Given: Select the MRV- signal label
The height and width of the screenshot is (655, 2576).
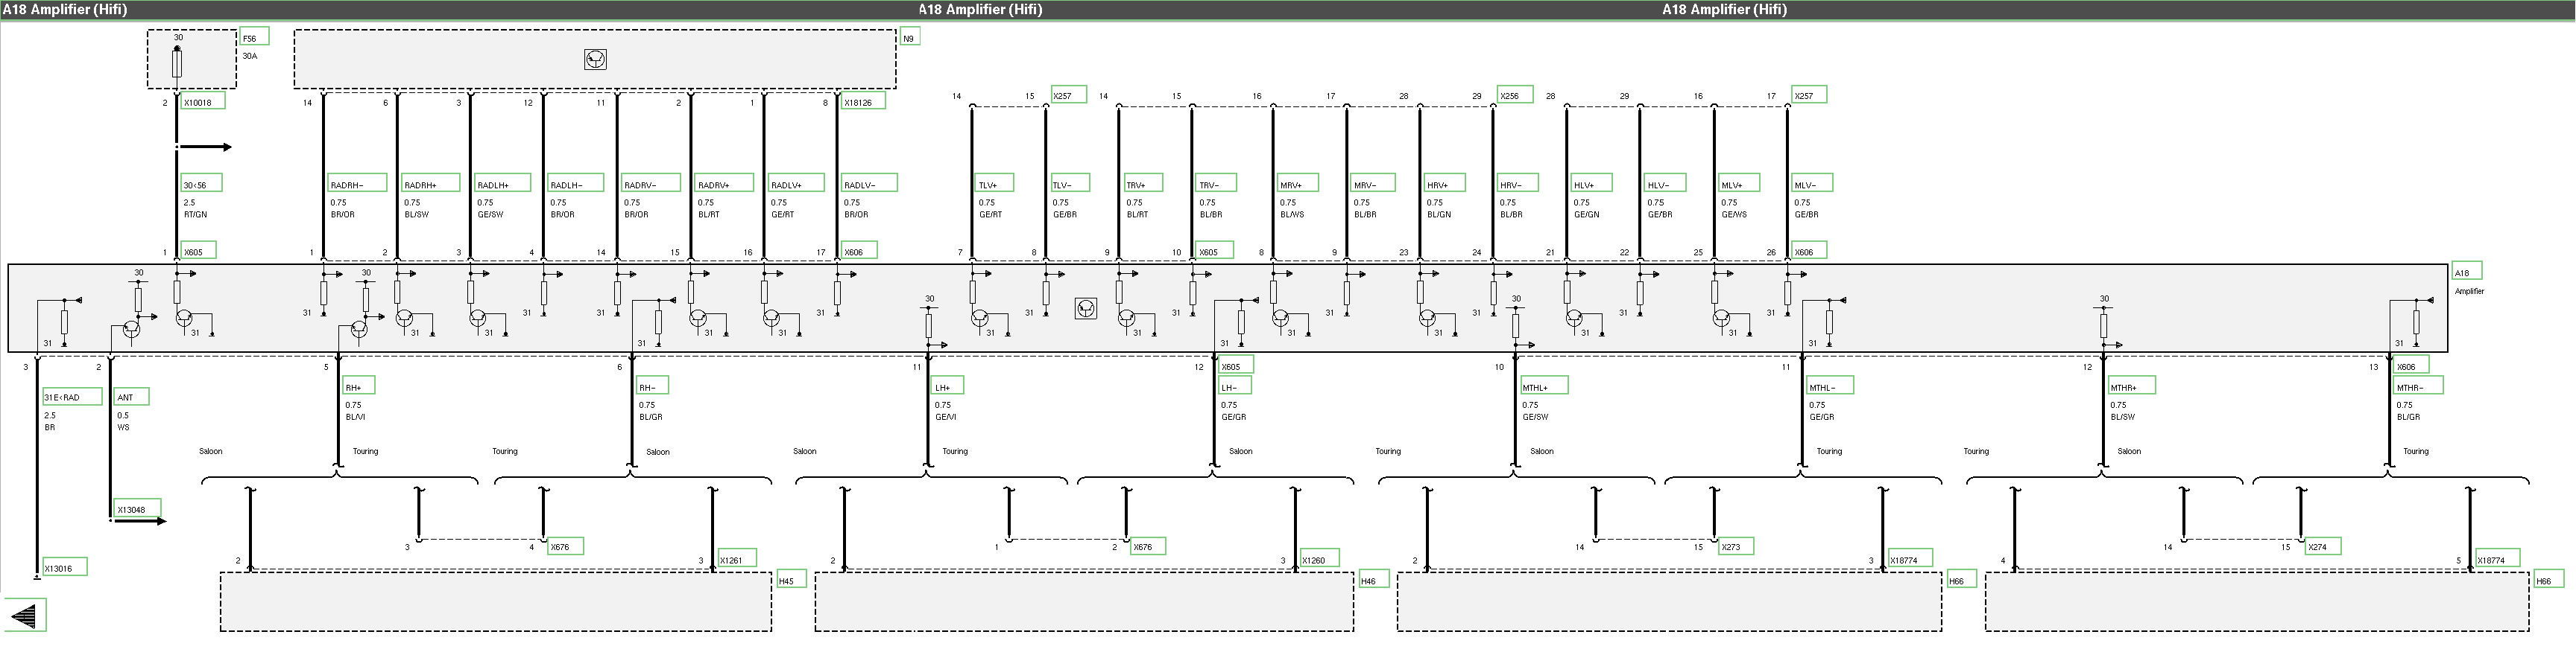Looking at the screenshot, I should point(1372,184).
